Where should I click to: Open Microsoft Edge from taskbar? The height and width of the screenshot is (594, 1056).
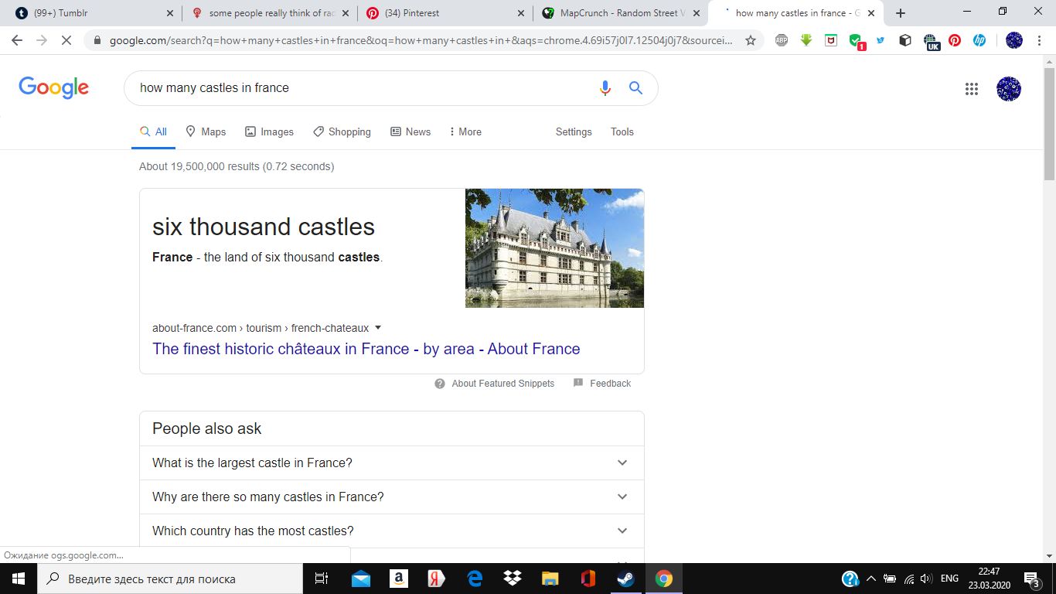click(x=475, y=579)
